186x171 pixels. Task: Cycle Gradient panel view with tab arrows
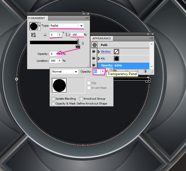[x=29, y=18]
